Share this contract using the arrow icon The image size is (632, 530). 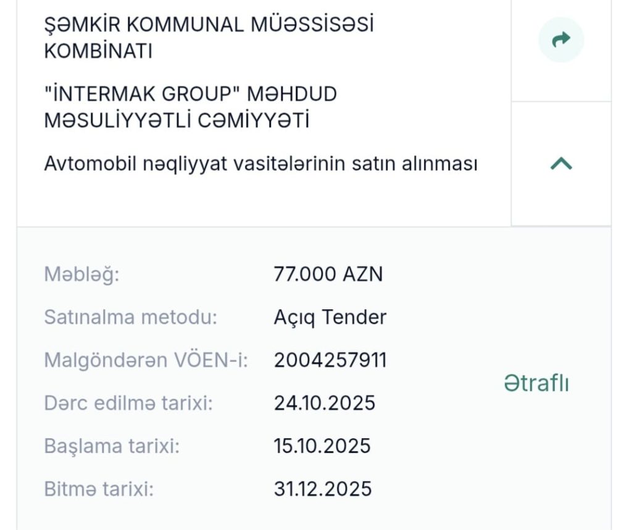561,39
